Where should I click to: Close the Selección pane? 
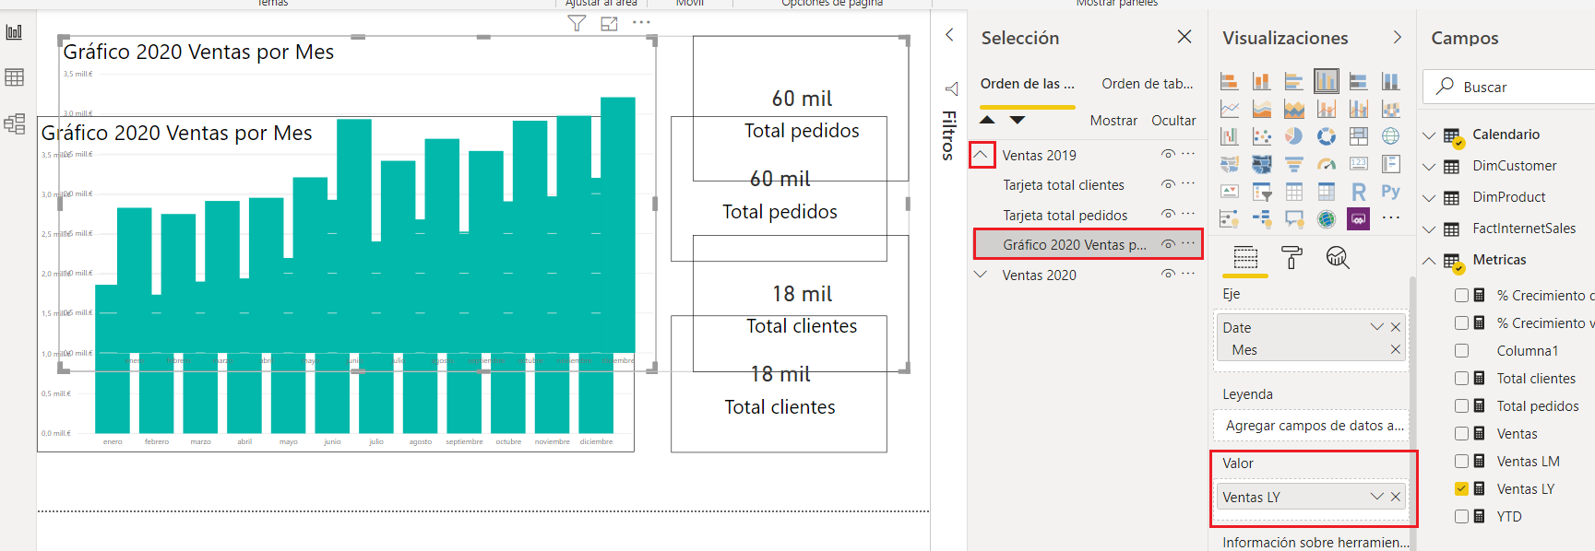pos(1184,37)
